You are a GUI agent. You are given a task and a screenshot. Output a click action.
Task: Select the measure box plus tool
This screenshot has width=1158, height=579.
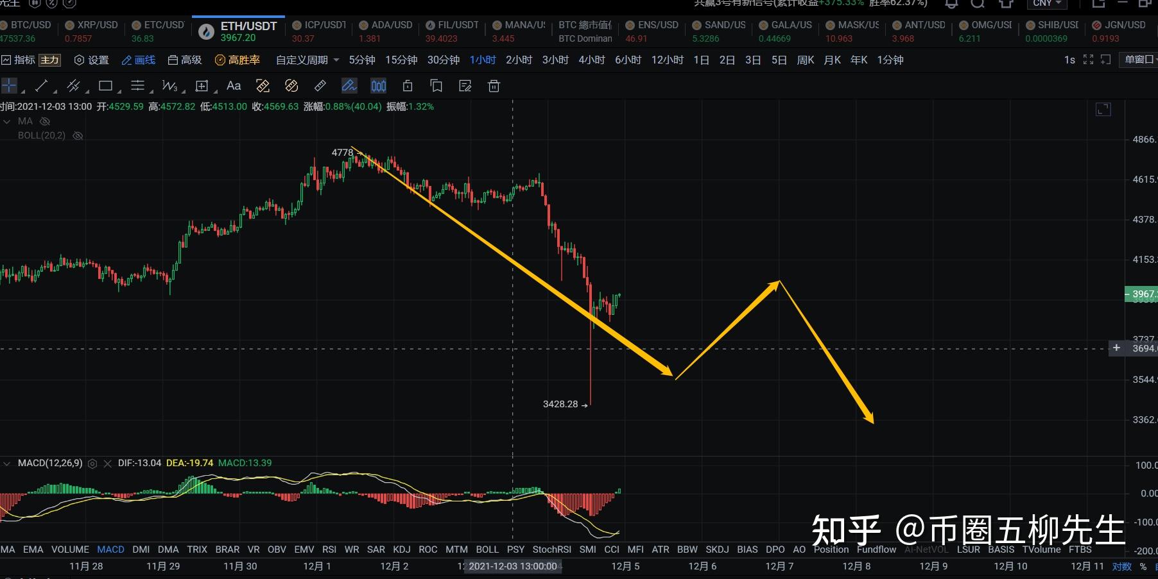coord(202,85)
